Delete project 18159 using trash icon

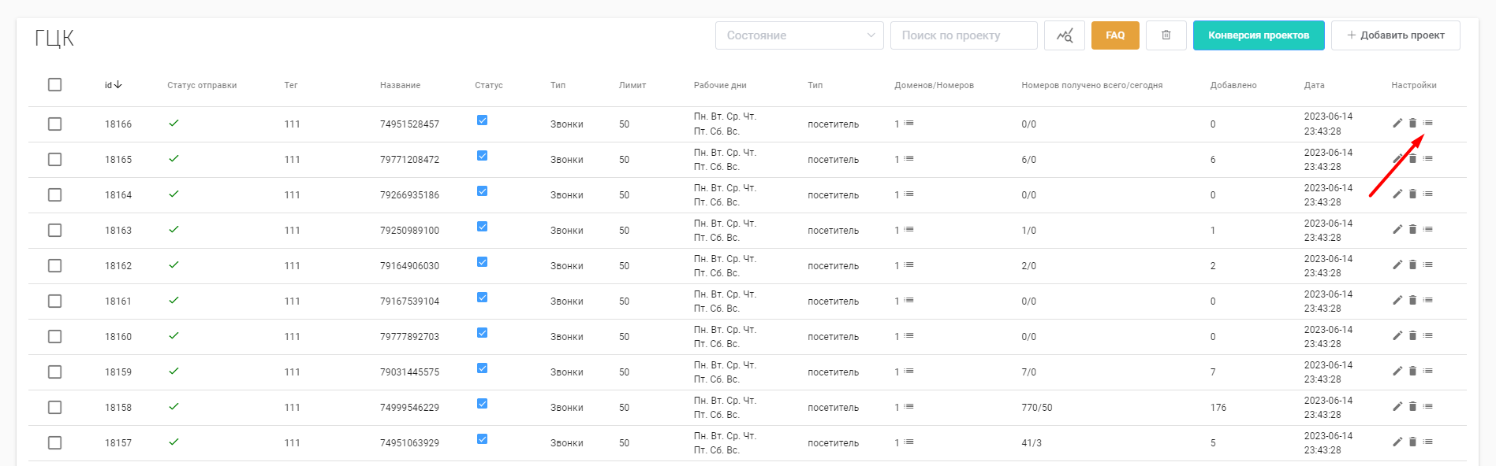[x=1412, y=371]
